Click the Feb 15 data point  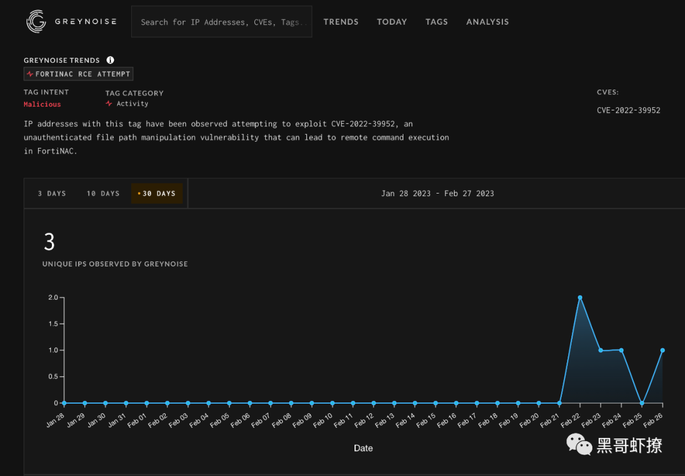tap(436, 403)
